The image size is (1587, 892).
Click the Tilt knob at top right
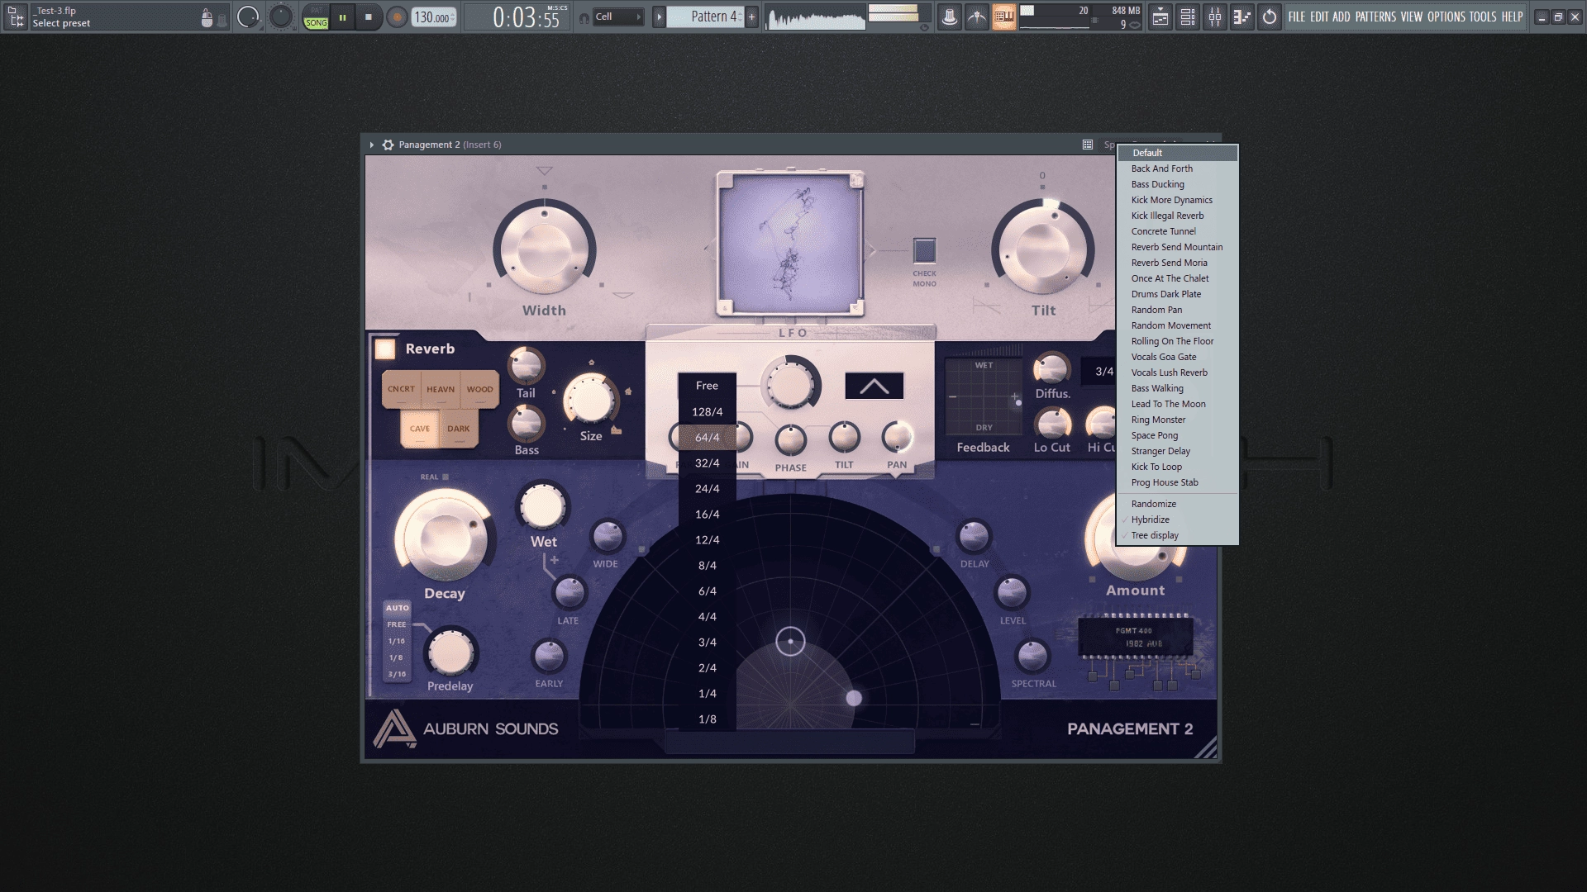[x=1042, y=249]
